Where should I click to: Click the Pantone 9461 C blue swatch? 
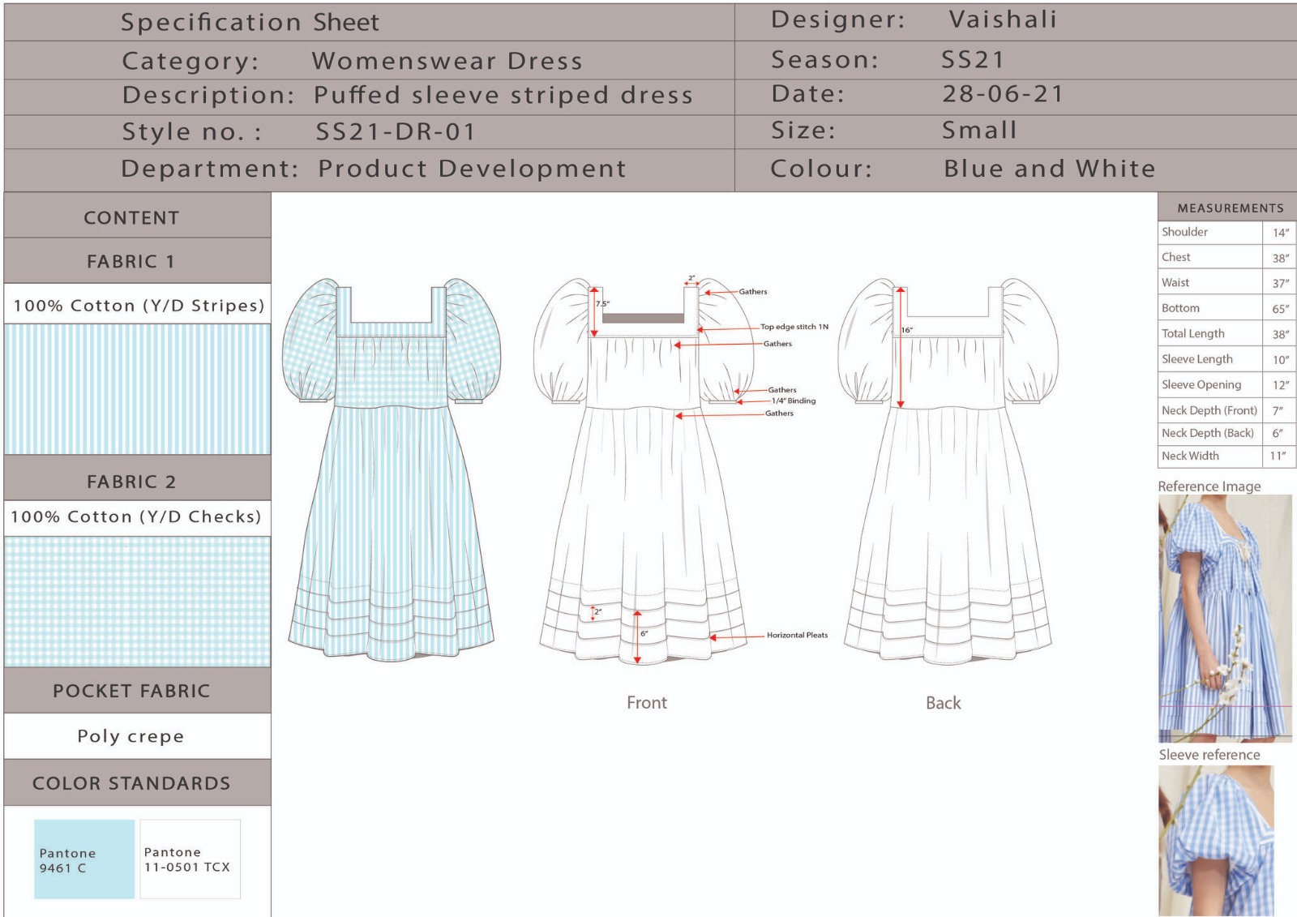84,859
